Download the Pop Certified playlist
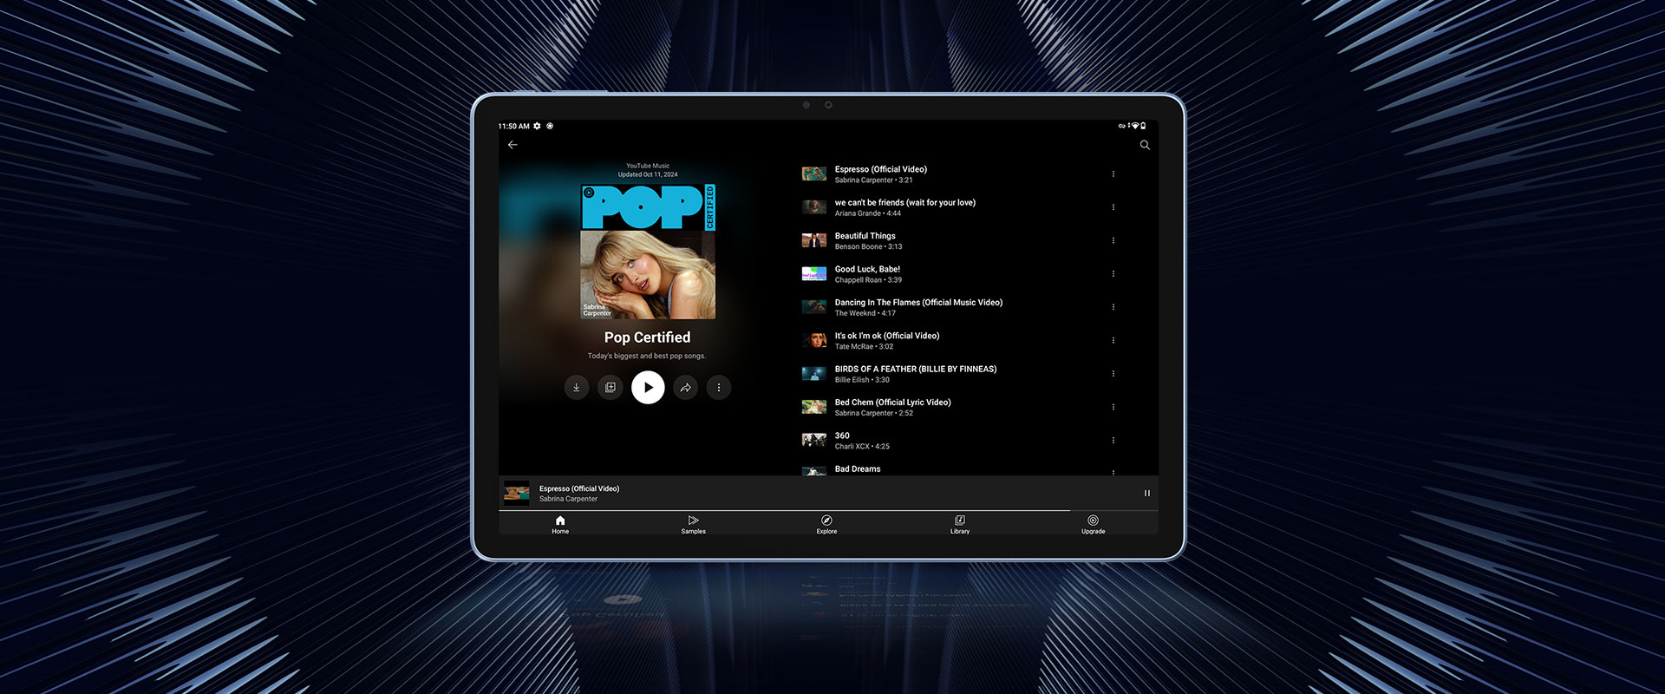The height and width of the screenshot is (694, 1665). point(577,388)
